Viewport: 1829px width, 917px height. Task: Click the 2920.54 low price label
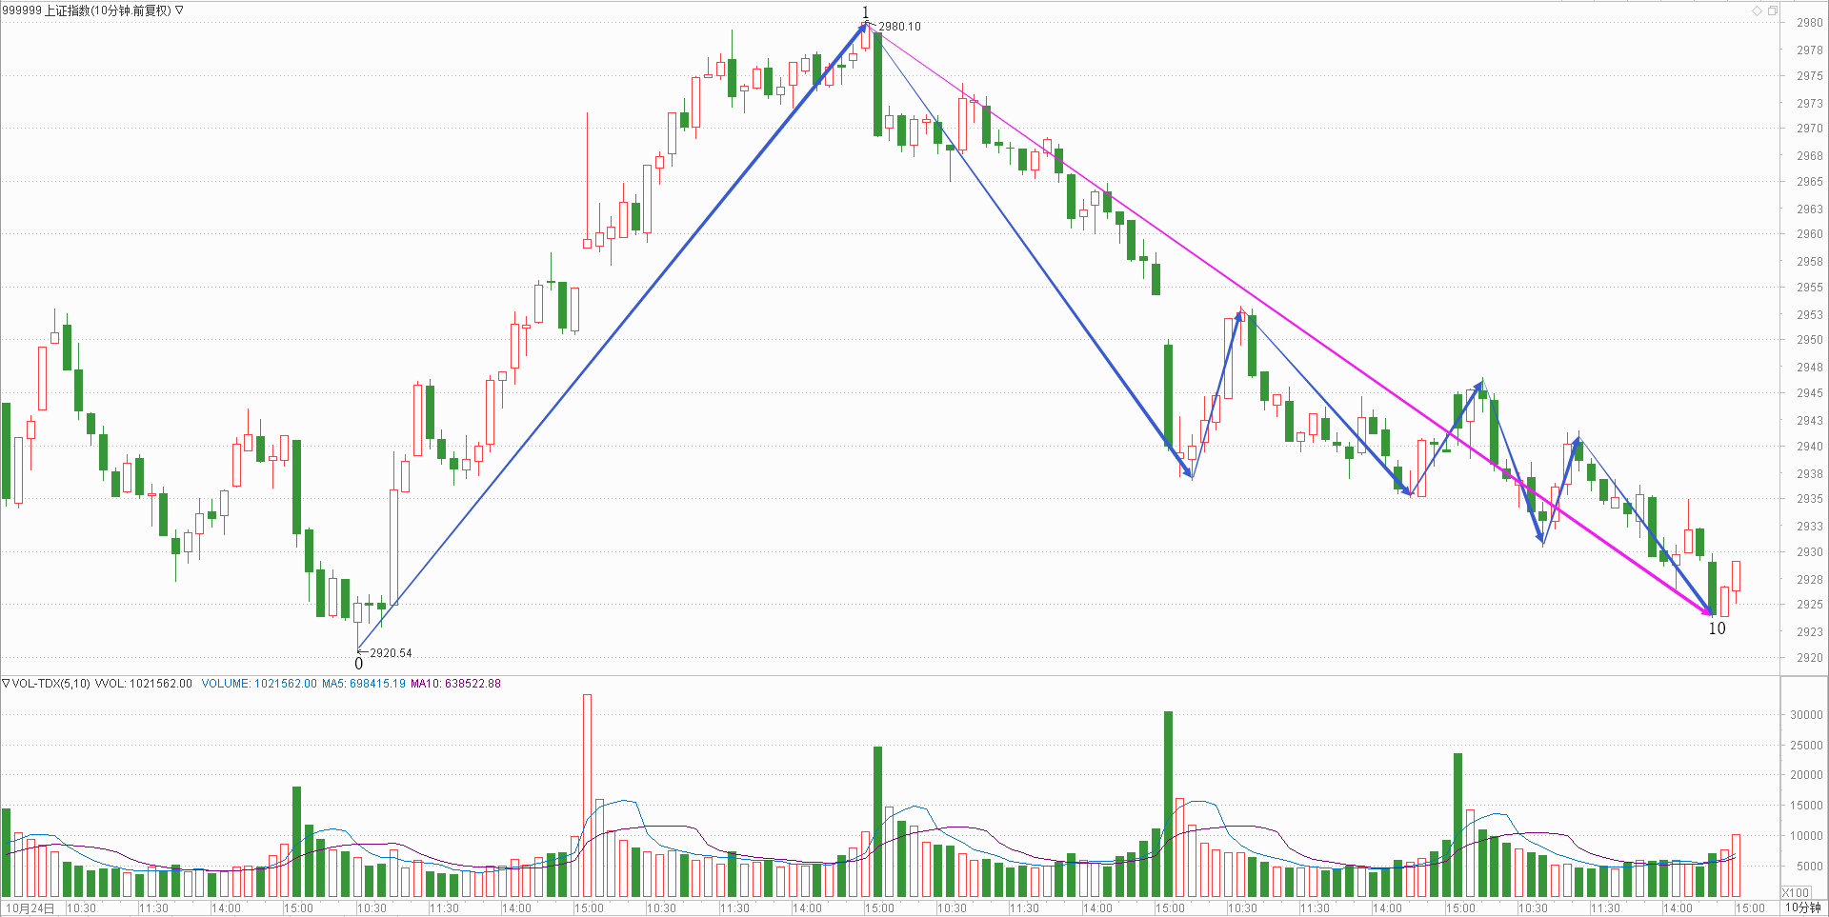point(391,653)
